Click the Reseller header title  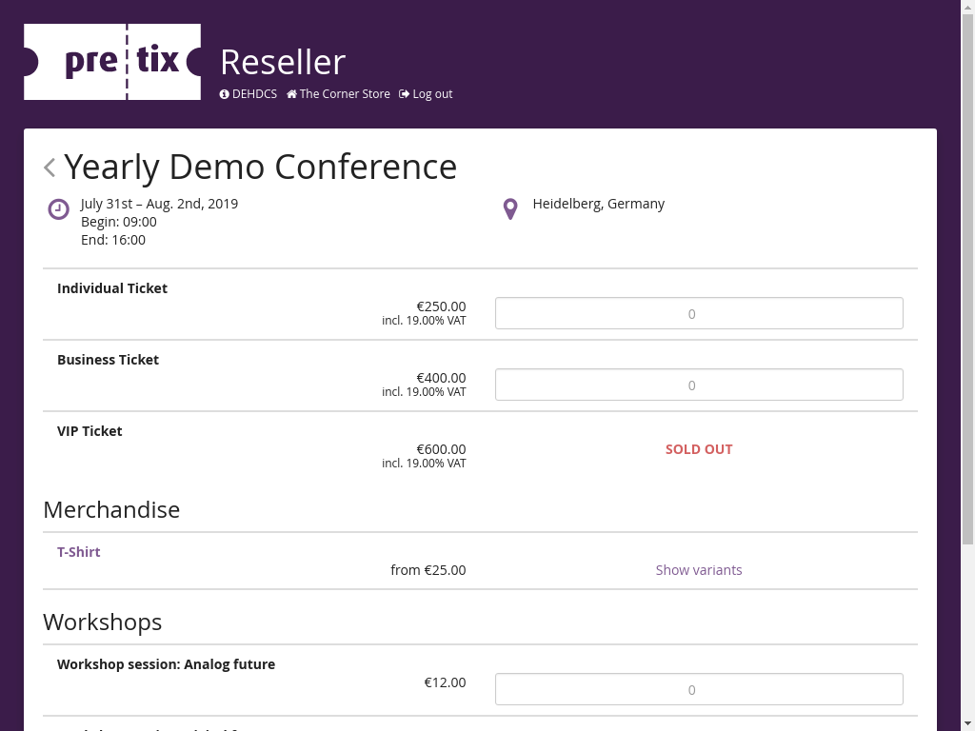coord(283,62)
